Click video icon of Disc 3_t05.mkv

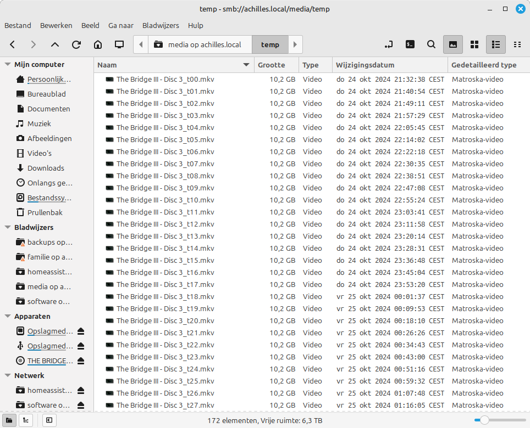109,139
